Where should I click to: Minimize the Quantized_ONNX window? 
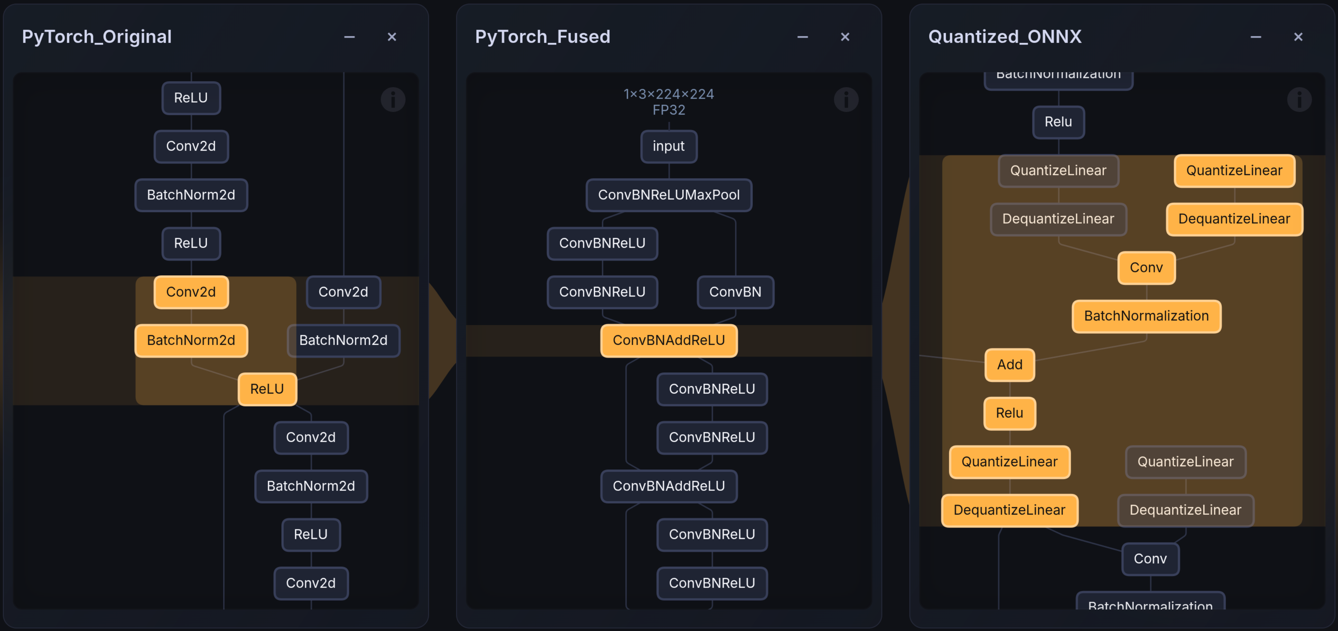[1255, 37]
